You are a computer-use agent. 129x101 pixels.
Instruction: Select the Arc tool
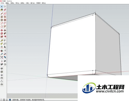2,23
